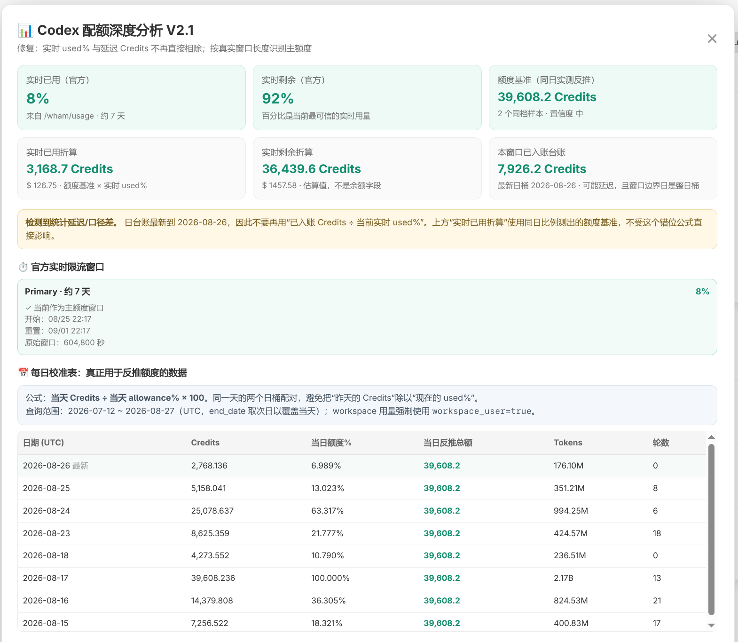
Task: Click the date cell 2026-08-23
Action: tap(47, 533)
